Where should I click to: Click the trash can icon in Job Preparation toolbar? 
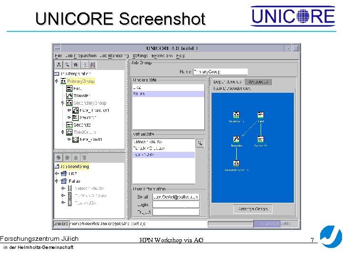click(x=75, y=65)
